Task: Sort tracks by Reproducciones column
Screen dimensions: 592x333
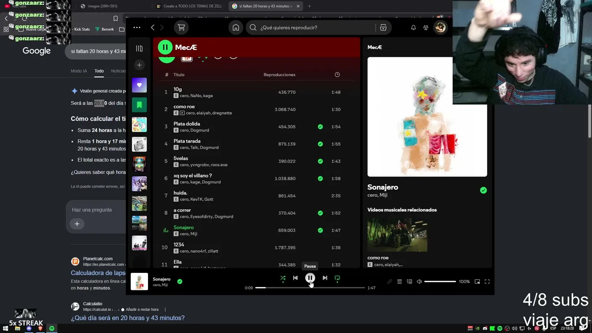Action: click(x=279, y=75)
